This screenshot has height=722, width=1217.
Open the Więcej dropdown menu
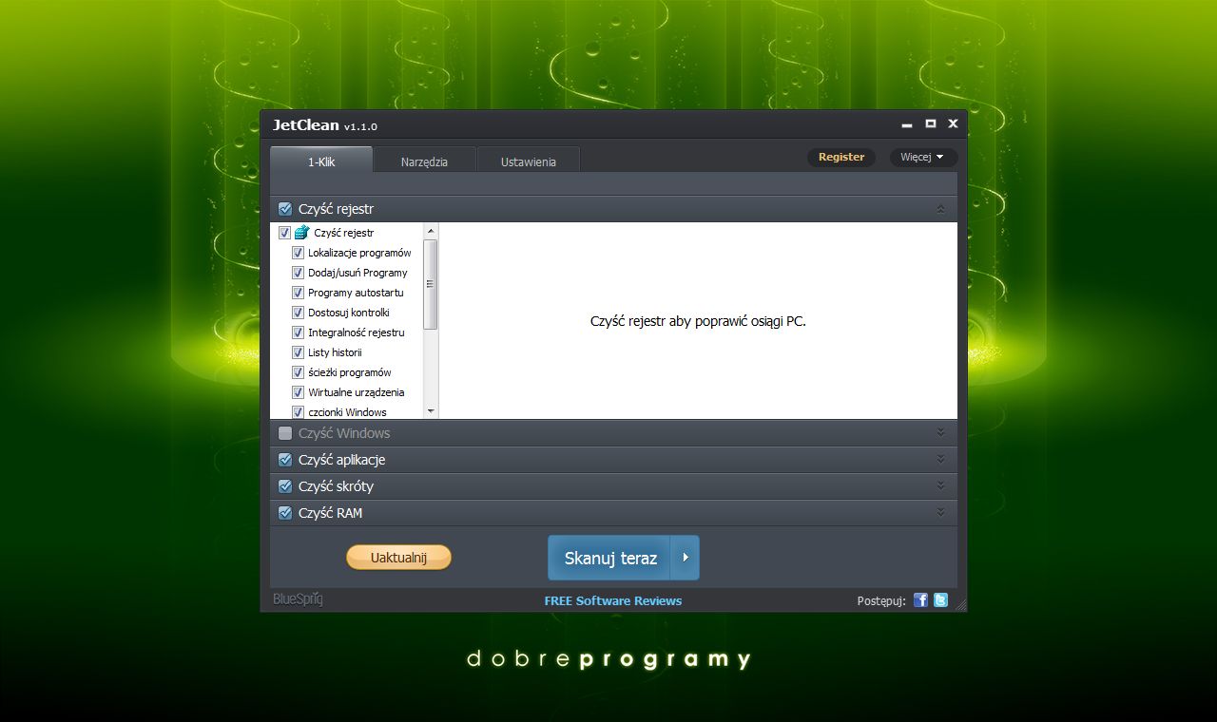[x=923, y=157]
